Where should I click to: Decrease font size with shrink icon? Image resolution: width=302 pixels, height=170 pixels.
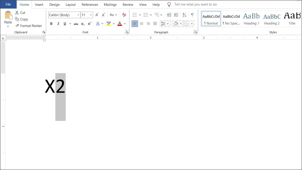103,15
